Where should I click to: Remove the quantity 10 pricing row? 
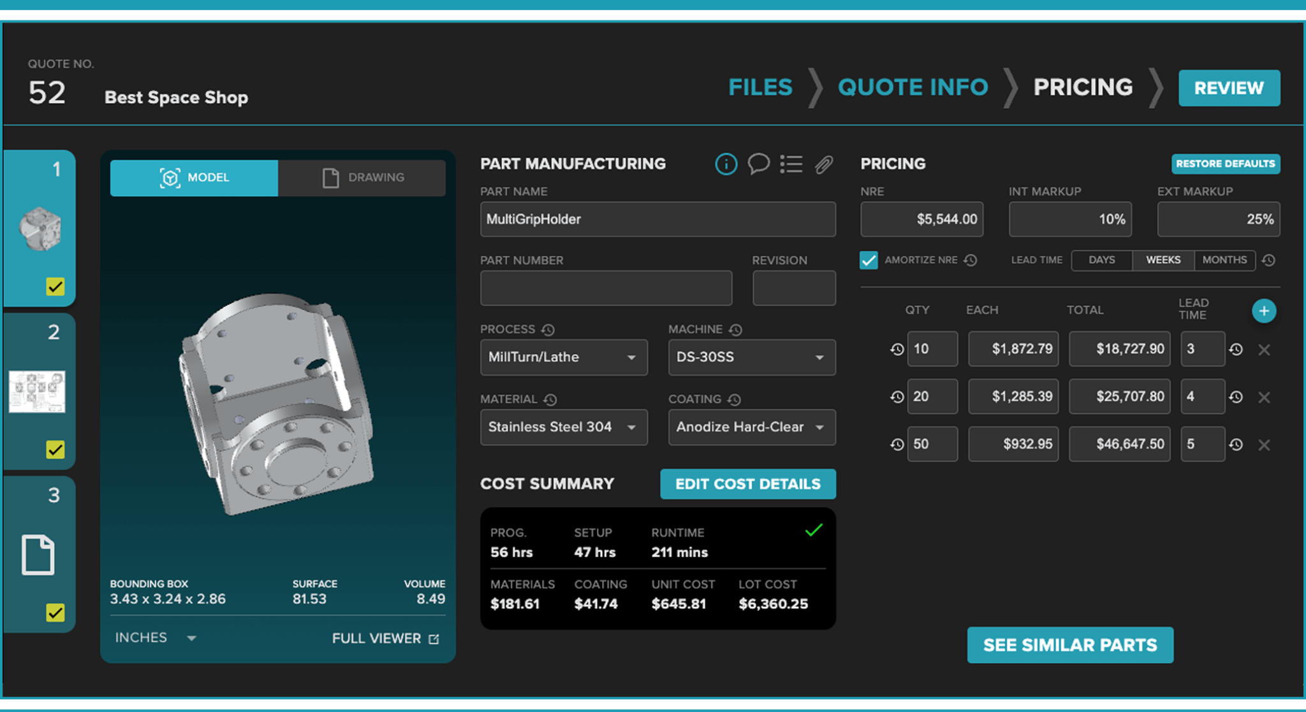click(1264, 350)
